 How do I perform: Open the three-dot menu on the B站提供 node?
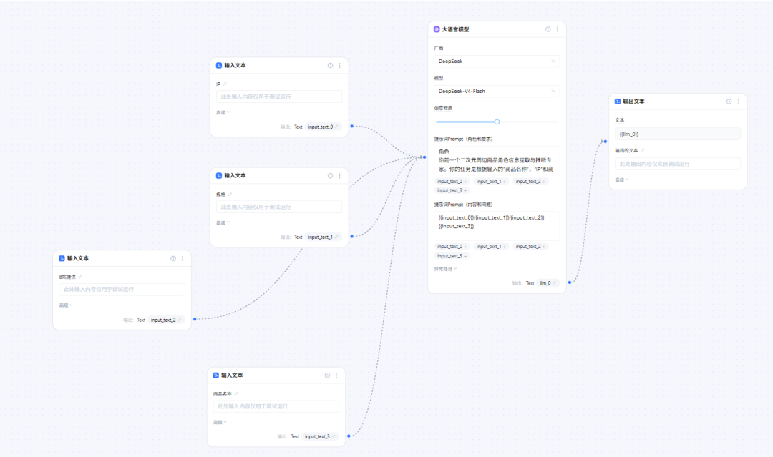coord(183,259)
